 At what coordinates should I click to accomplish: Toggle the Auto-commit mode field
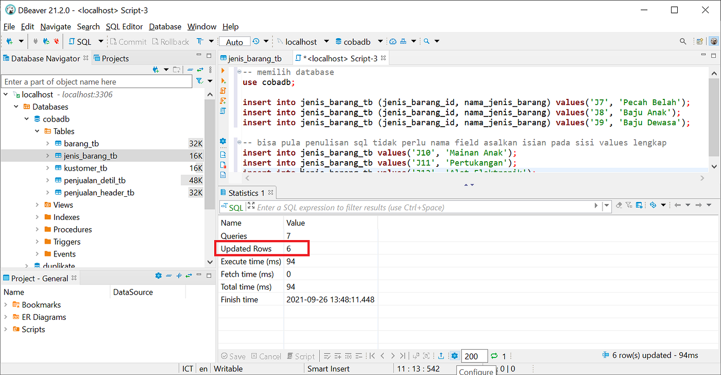(x=234, y=41)
